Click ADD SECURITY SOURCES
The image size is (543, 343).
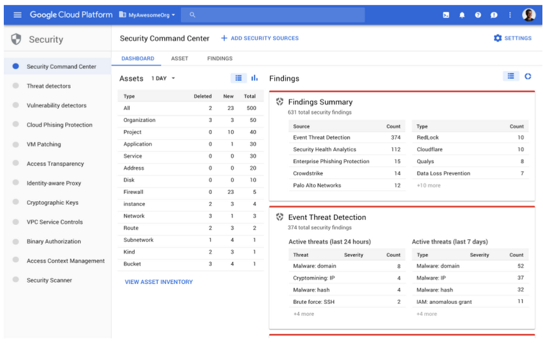[x=261, y=38]
